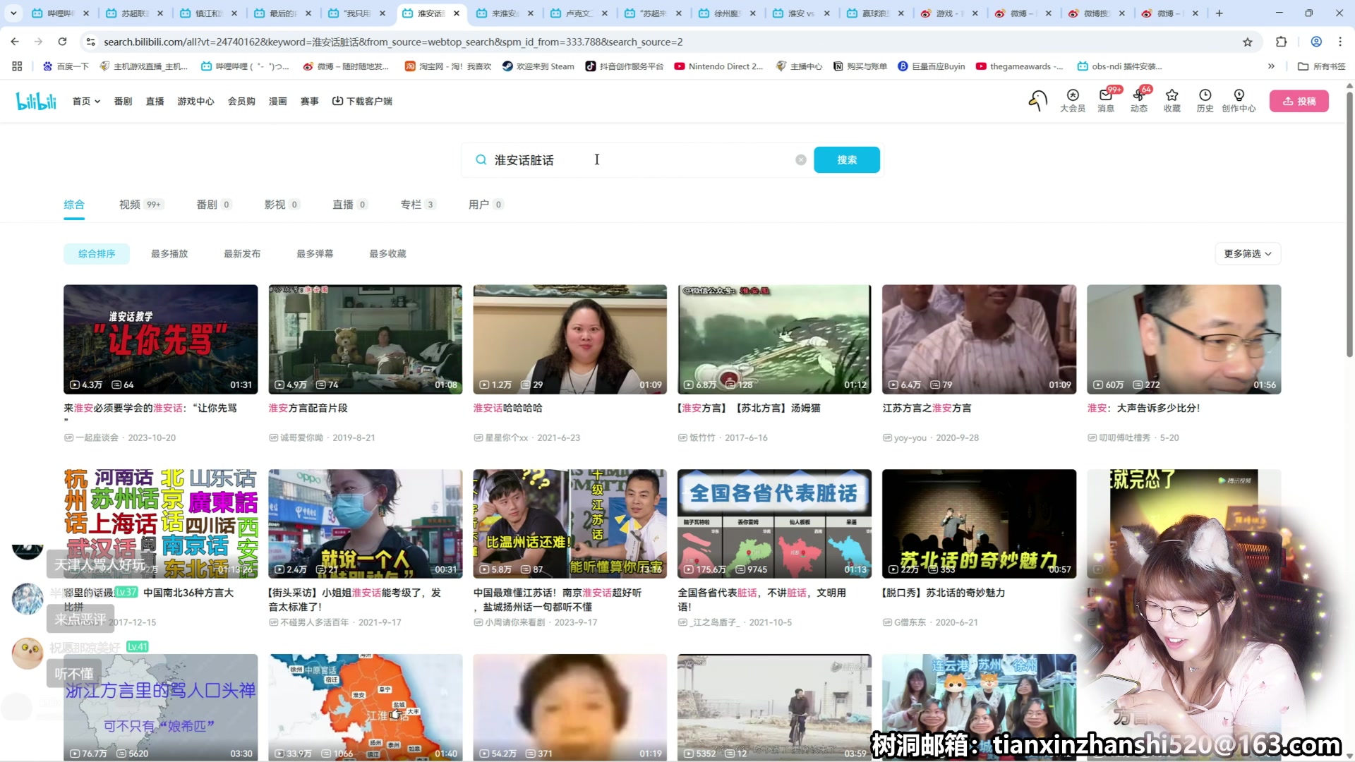Open the 消息 messages icon
Image resolution: width=1355 pixels, height=762 pixels.
pos(1106,101)
